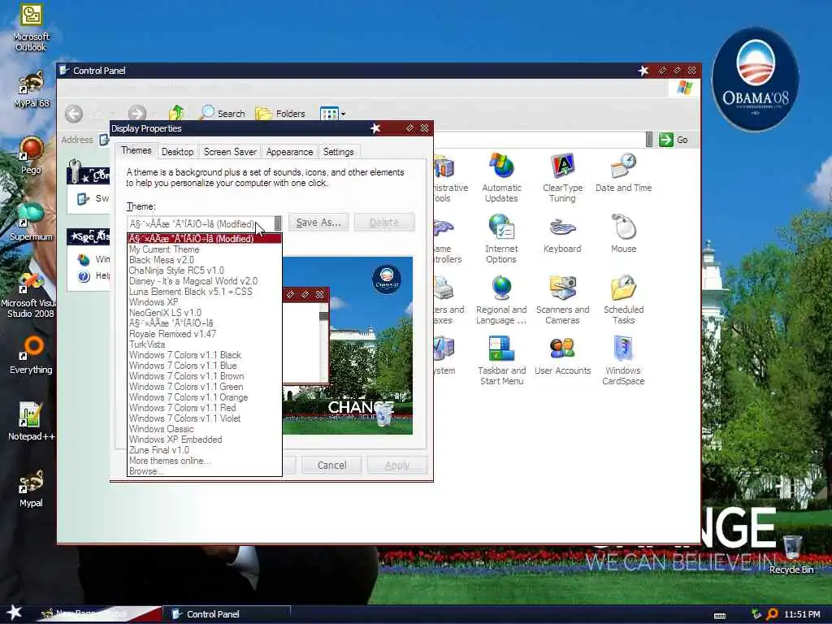Click Forward arrow in Control Panel toolbar
Viewport: 832px width, 624px height.
[136, 114]
